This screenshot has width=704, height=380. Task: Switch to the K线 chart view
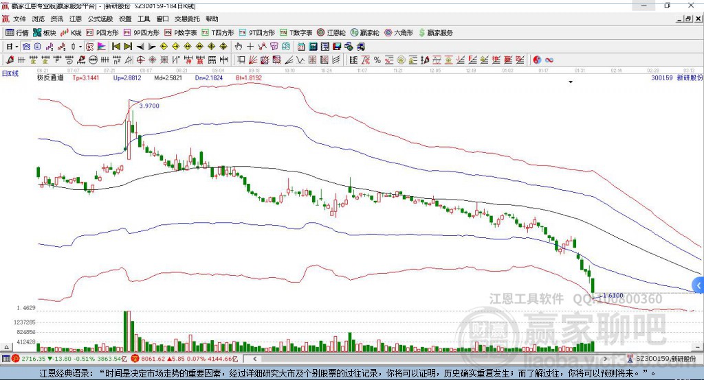pos(71,32)
